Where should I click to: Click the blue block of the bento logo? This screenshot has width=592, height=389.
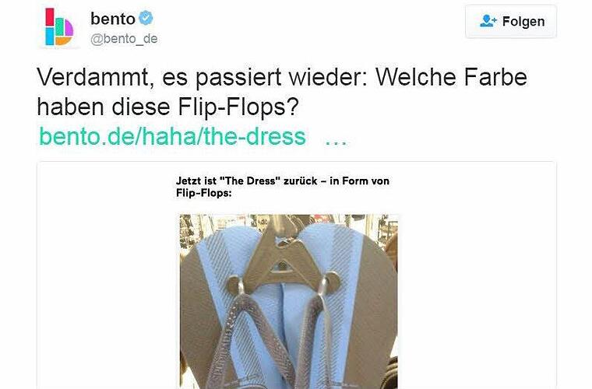(49, 37)
